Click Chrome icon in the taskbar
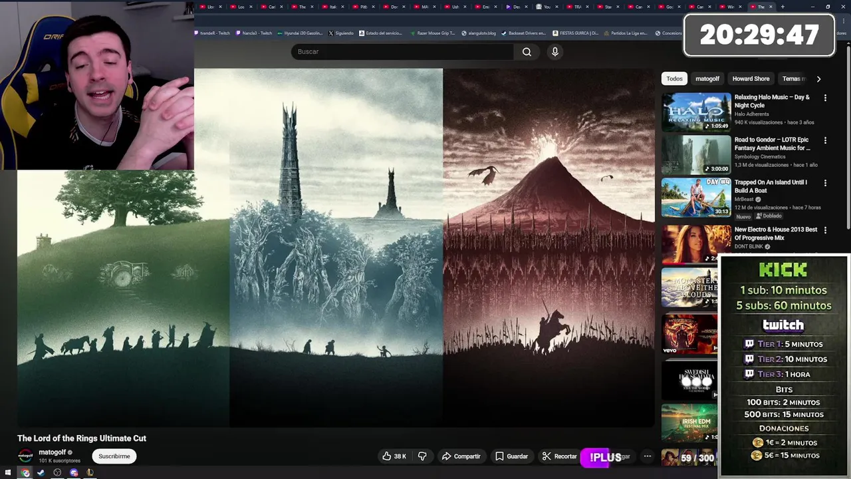Screen dimensions: 851x479 pyautogui.click(x=25, y=473)
